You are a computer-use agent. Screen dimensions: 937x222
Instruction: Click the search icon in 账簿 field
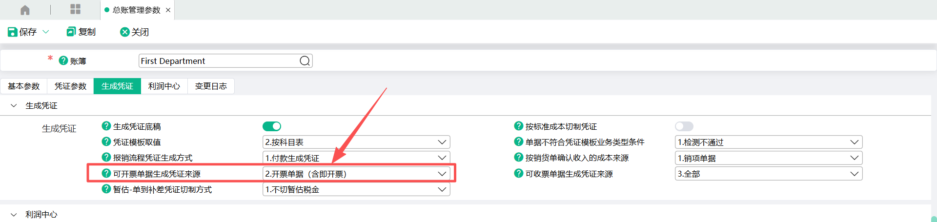305,61
